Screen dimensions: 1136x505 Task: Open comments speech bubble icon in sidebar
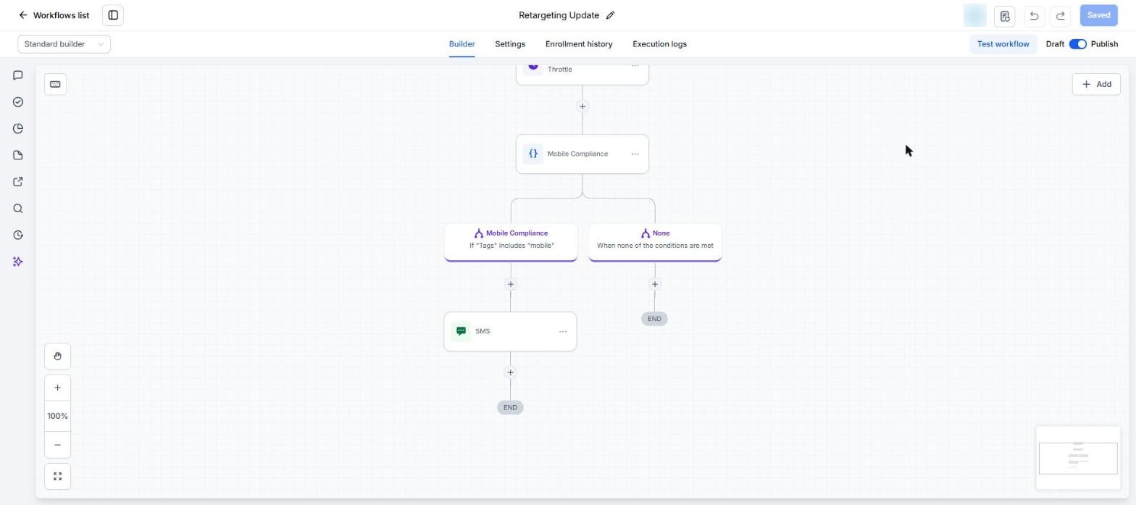(x=18, y=75)
